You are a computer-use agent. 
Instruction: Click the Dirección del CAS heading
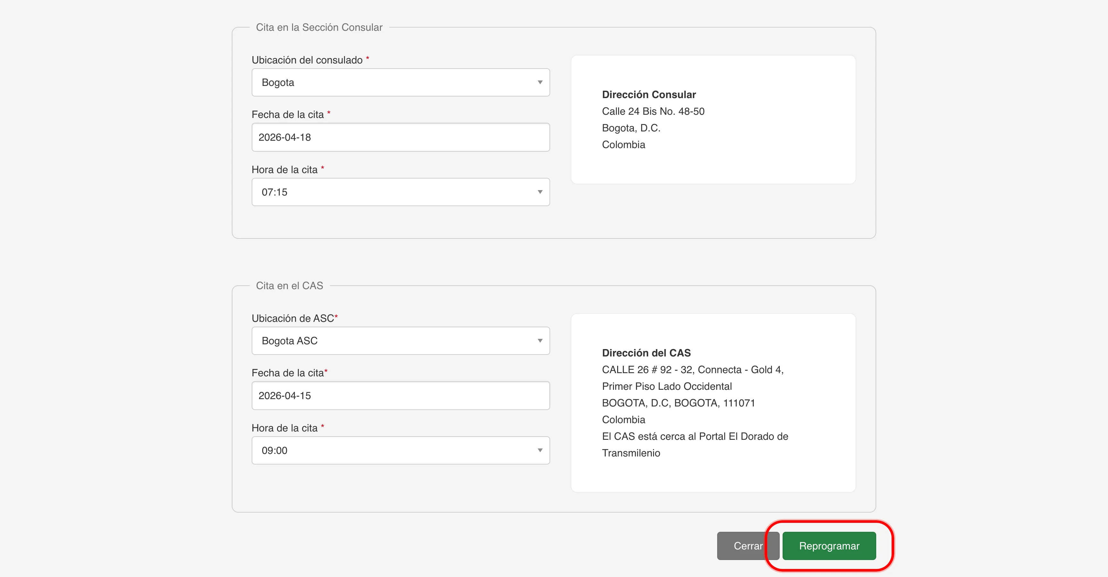(x=646, y=353)
